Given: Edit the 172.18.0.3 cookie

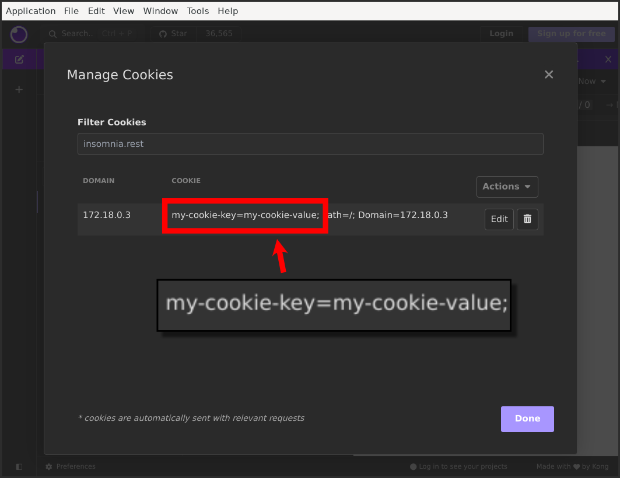Looking at the screenshot, I should [x=499, y=219].
